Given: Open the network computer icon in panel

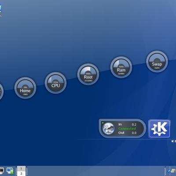Looking at the screenshot, I should point(10,171).
